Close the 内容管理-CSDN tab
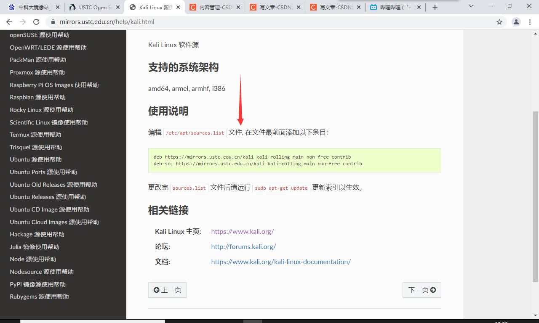Image resolution: width=539 pixels, height=323 pixels. point(237,7)
